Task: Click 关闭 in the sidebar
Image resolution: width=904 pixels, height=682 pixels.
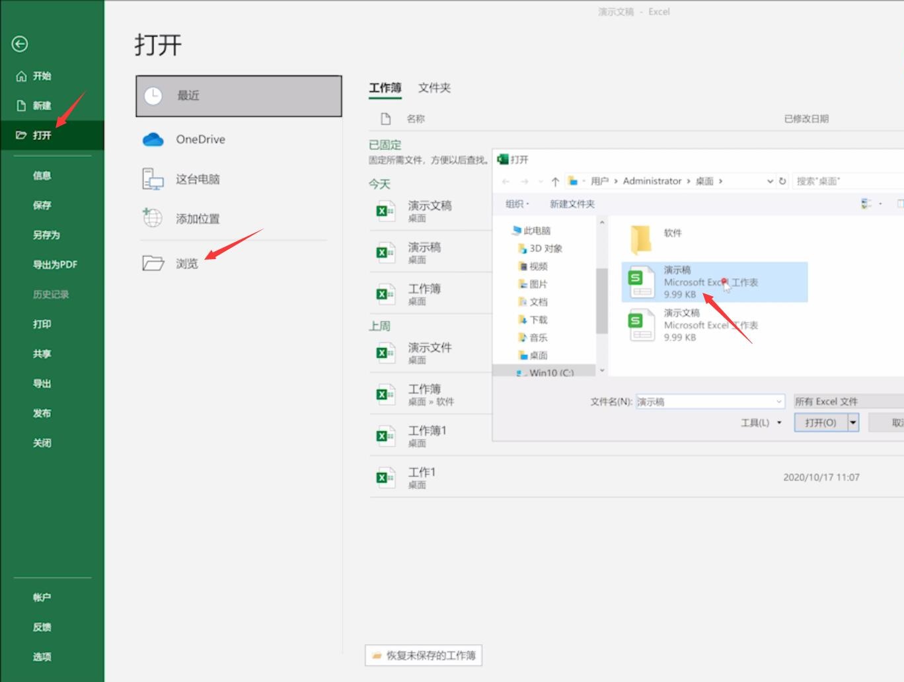Action: pyautogui.click(x=42, y=443)
